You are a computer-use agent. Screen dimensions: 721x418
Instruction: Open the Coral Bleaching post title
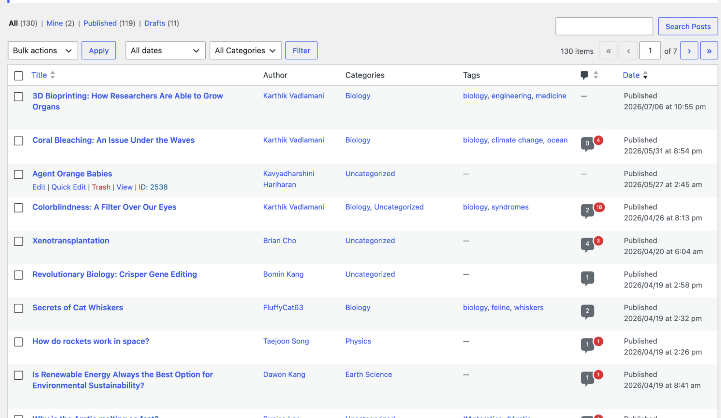[114, 140]
